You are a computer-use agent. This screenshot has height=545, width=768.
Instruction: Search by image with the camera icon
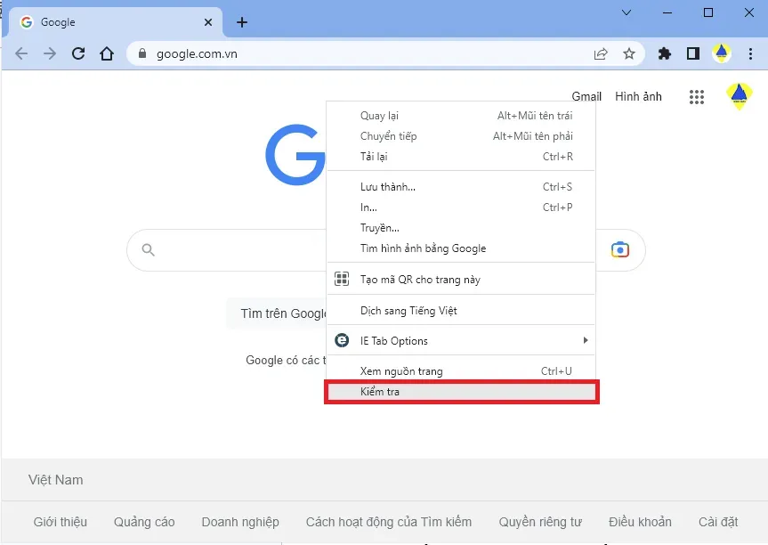point(620,249)
